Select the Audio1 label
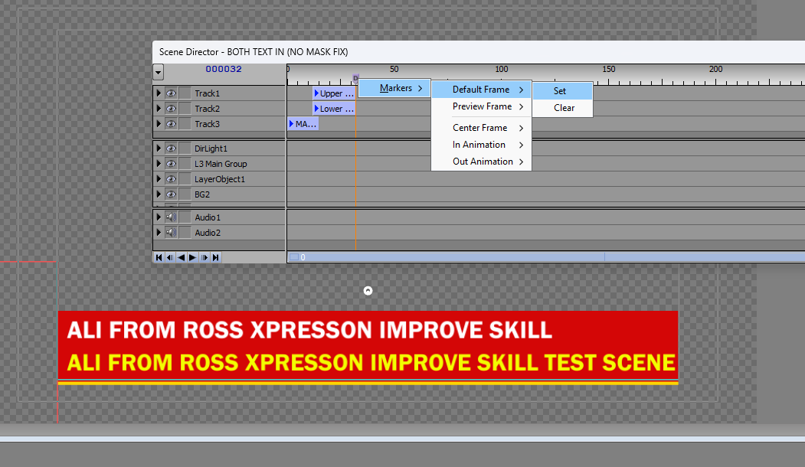 pyautogui.click(x=208, y=217)
